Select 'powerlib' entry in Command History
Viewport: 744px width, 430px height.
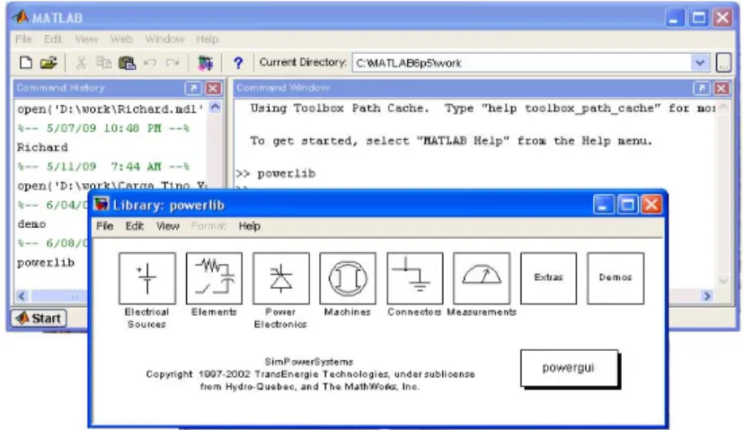(x=46, y=263)
